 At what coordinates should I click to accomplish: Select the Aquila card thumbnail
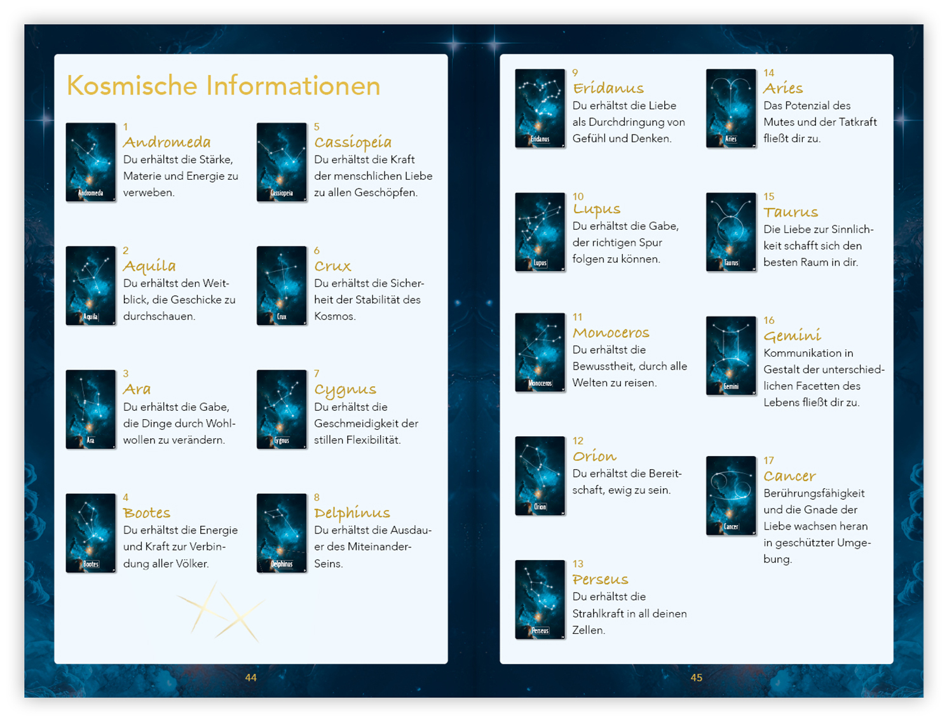click(x=91, y=286)
